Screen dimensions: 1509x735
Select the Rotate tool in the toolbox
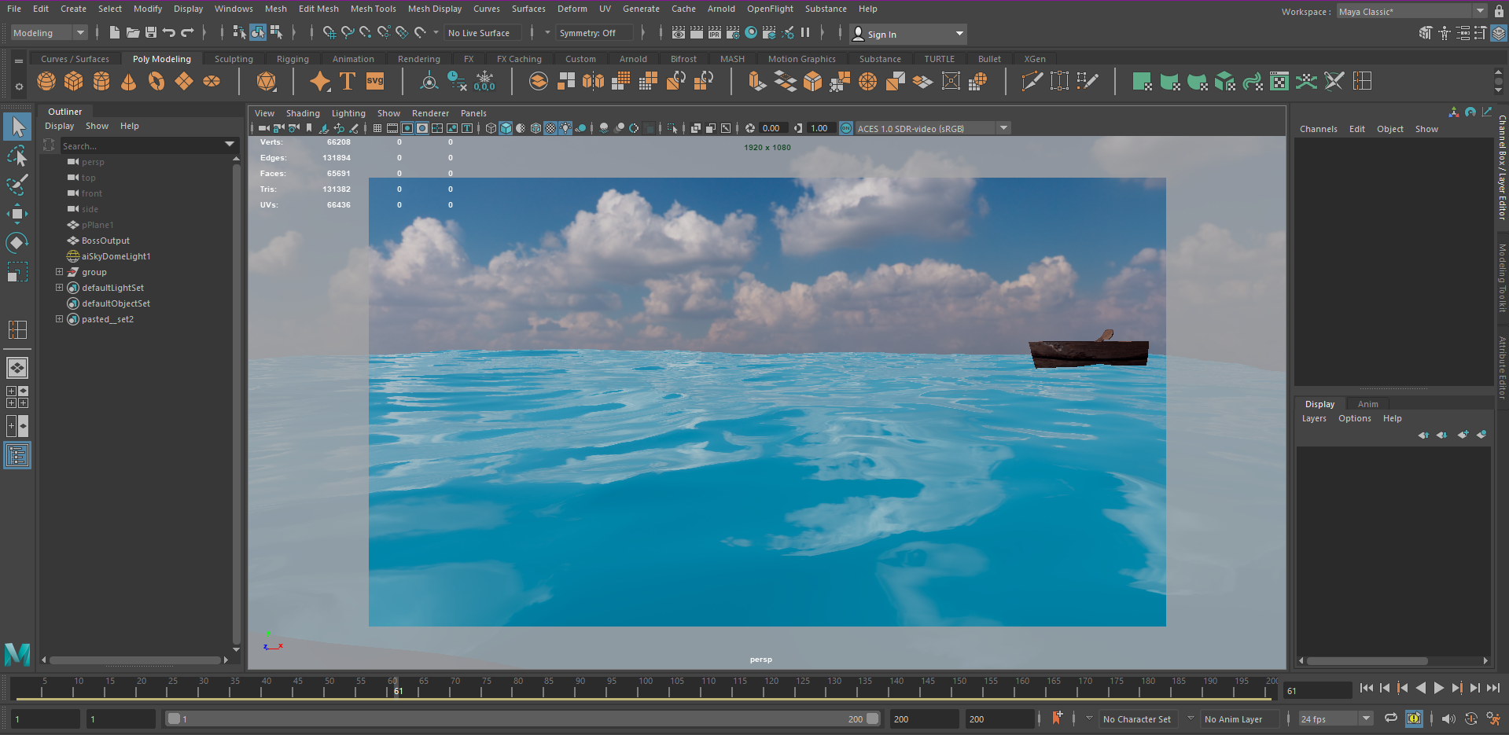point(17,243)
